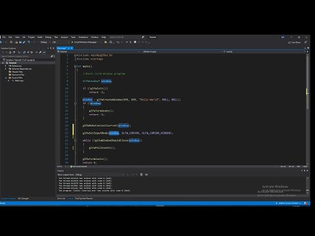Switch to Error List tab
Image resolution: width=315 pixels, height=236 pixels.
click(x=61, y=199)
